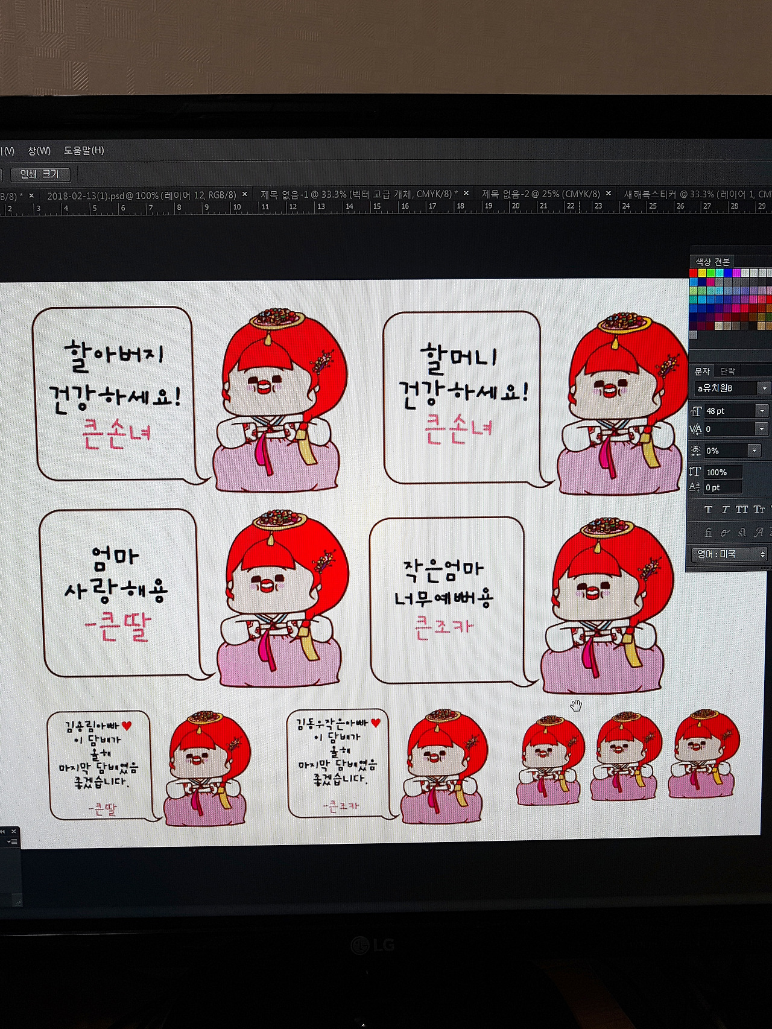Click the kerning VA icon

pyautogui.click(x=695, y=429)
